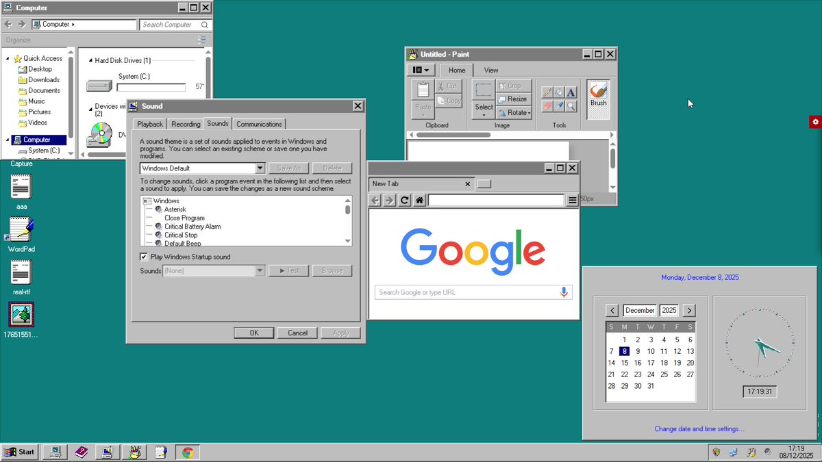Select the Critical Battery Alarm sound event
Screen dimensions: 822x462
[x=192, y=227]
